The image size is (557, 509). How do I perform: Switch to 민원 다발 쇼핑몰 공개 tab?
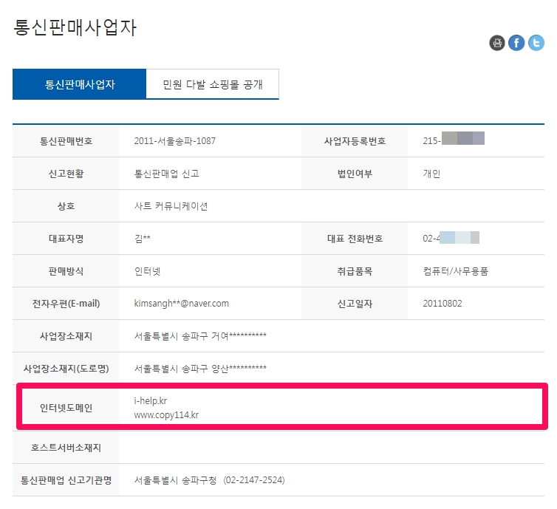pos(212,84)
